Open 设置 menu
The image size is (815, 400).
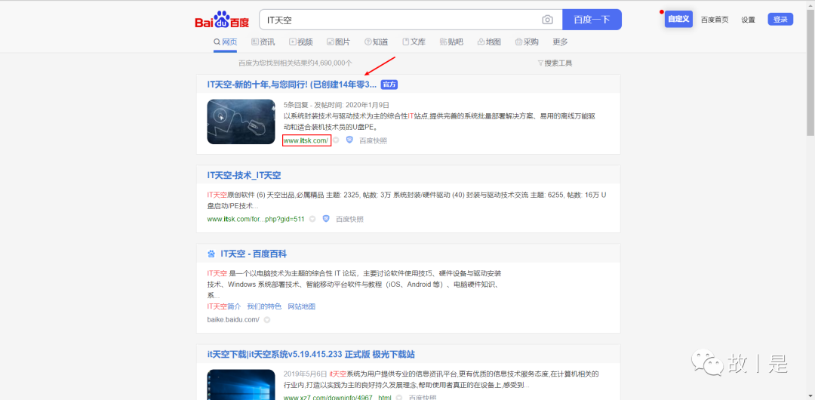(x=748, y=20)
